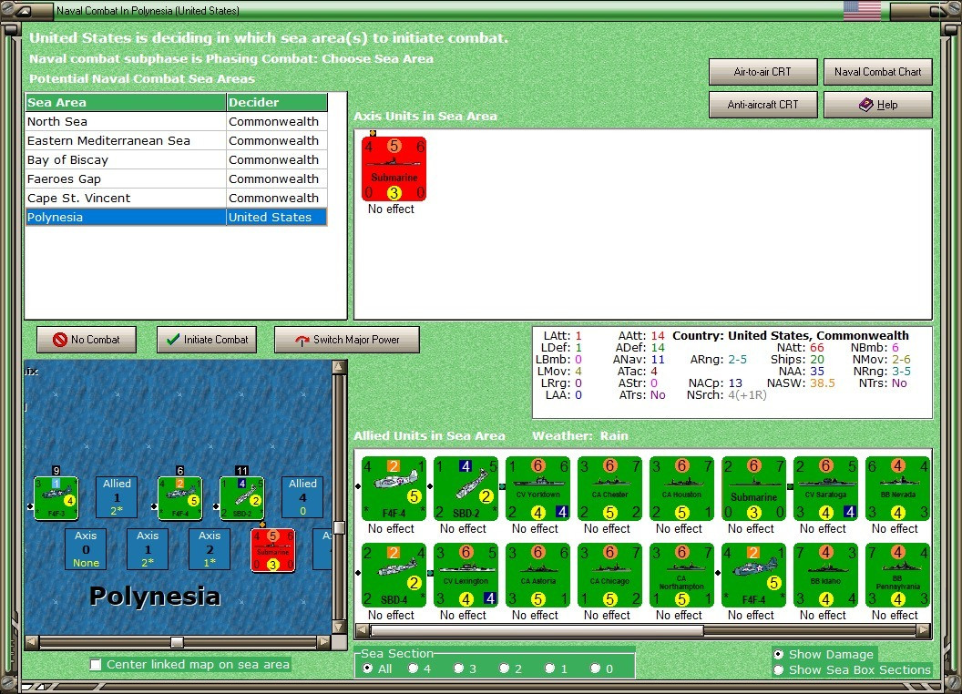Select sea section 0 radio button

pyautogui.click(x=595, y=668)
